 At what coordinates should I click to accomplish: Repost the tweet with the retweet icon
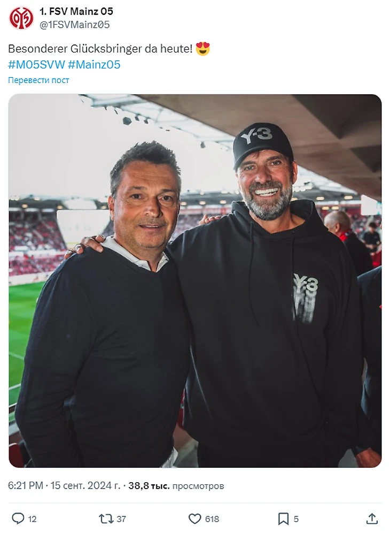tap(106, 519)
